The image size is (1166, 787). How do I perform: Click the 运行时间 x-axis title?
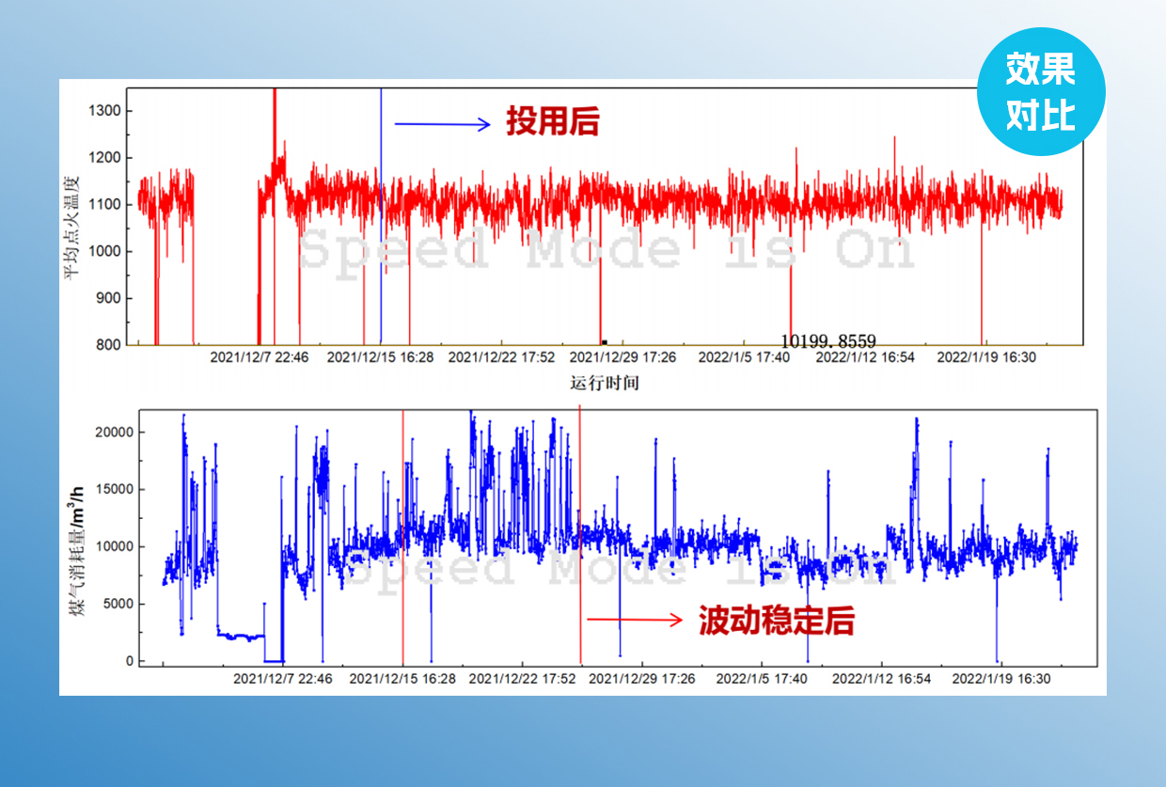tap(604, 383)
